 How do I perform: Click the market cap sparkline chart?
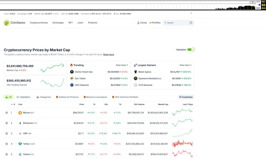tap(52, 68)
